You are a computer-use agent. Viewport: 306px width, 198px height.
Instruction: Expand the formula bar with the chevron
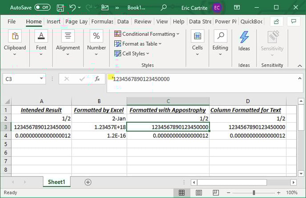tap(300, 78)
